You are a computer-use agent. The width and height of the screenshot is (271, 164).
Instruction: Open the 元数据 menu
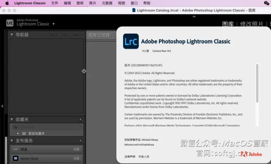point(107,3)
